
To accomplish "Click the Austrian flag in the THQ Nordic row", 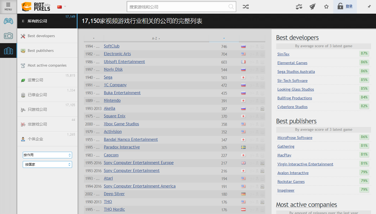I will point(243,210).
